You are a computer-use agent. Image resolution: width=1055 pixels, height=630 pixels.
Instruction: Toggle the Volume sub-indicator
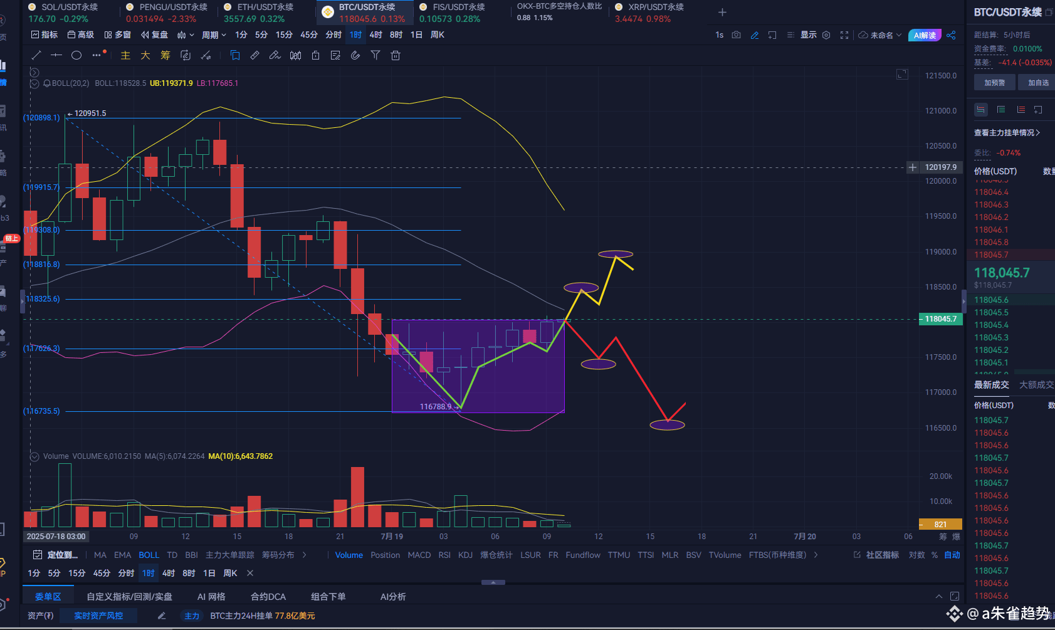pos(349,555)
